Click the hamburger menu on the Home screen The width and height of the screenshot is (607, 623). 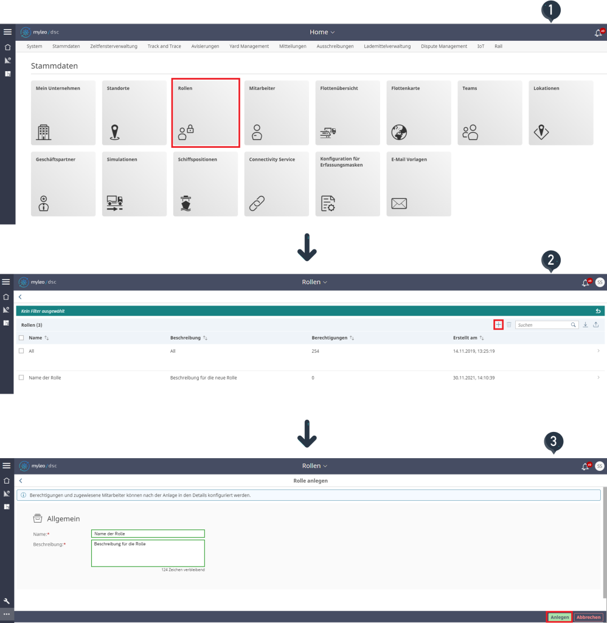point(7,32)
